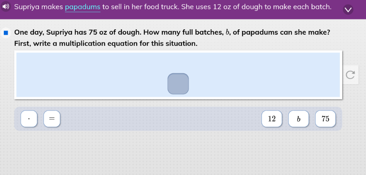This screenshot has height=175, width=366.
Task: Click 'Supriya makes' text in header
Action: [38, 7]
